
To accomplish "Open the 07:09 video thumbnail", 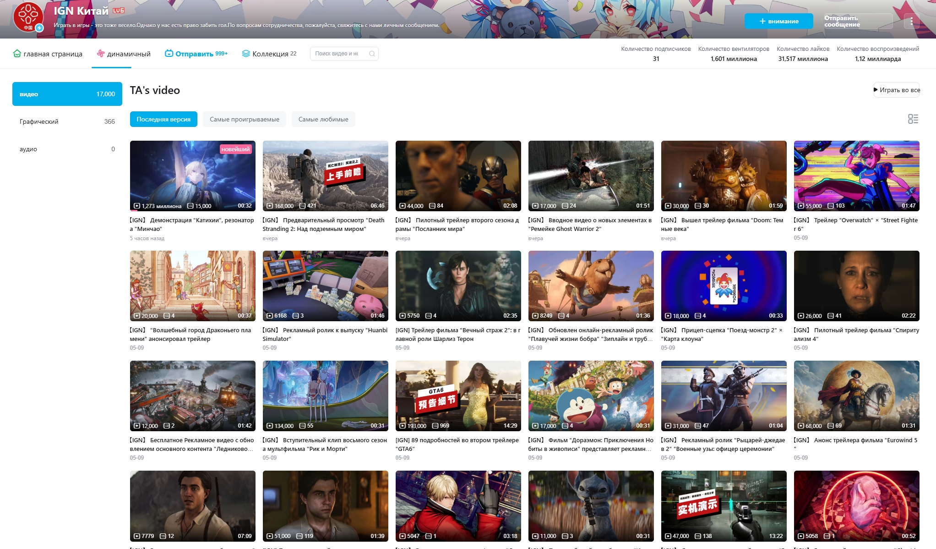I will coord(193,506).
